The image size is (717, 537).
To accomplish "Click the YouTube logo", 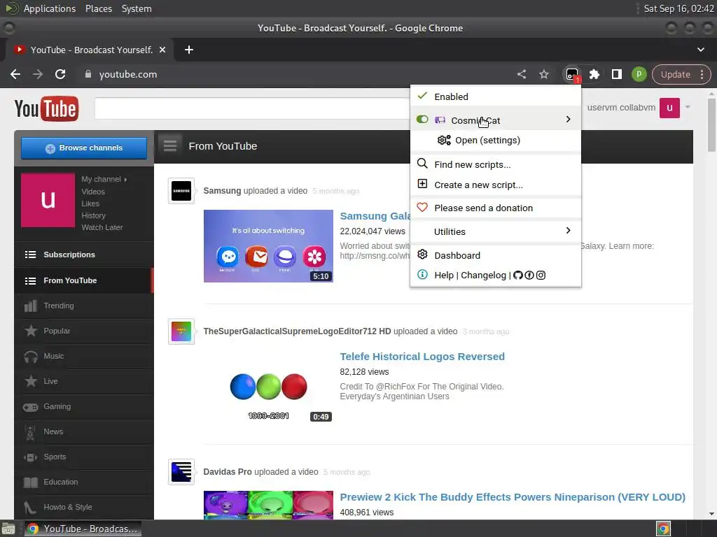I will click(x=47, y=108).
